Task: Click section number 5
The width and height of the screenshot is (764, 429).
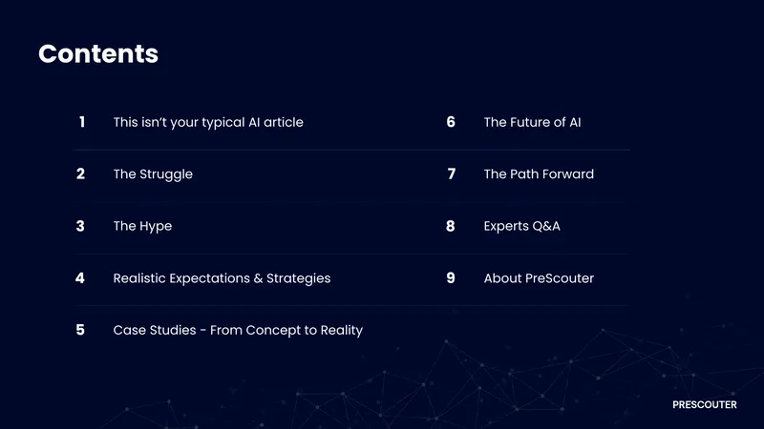Action: pos(80,330)
